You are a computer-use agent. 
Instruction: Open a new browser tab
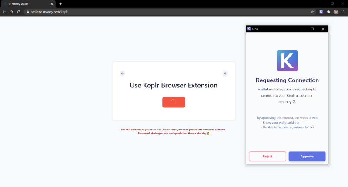point(60,4)
